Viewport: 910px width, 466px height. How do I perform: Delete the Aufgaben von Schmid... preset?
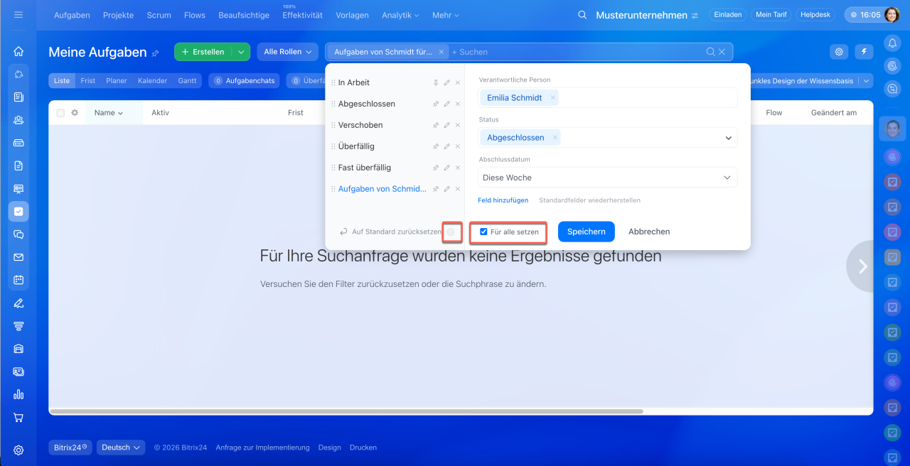click(458, 189)
